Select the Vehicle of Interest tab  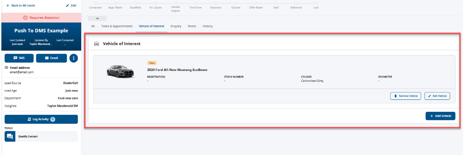click(x=151, y=26)
